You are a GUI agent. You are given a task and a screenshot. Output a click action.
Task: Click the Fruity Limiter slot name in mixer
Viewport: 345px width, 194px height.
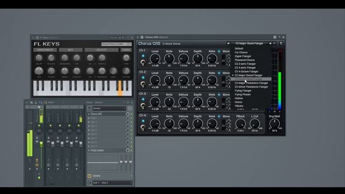click(x=97, y=150)
